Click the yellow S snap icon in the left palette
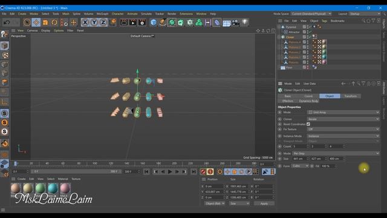 (4, 122)
